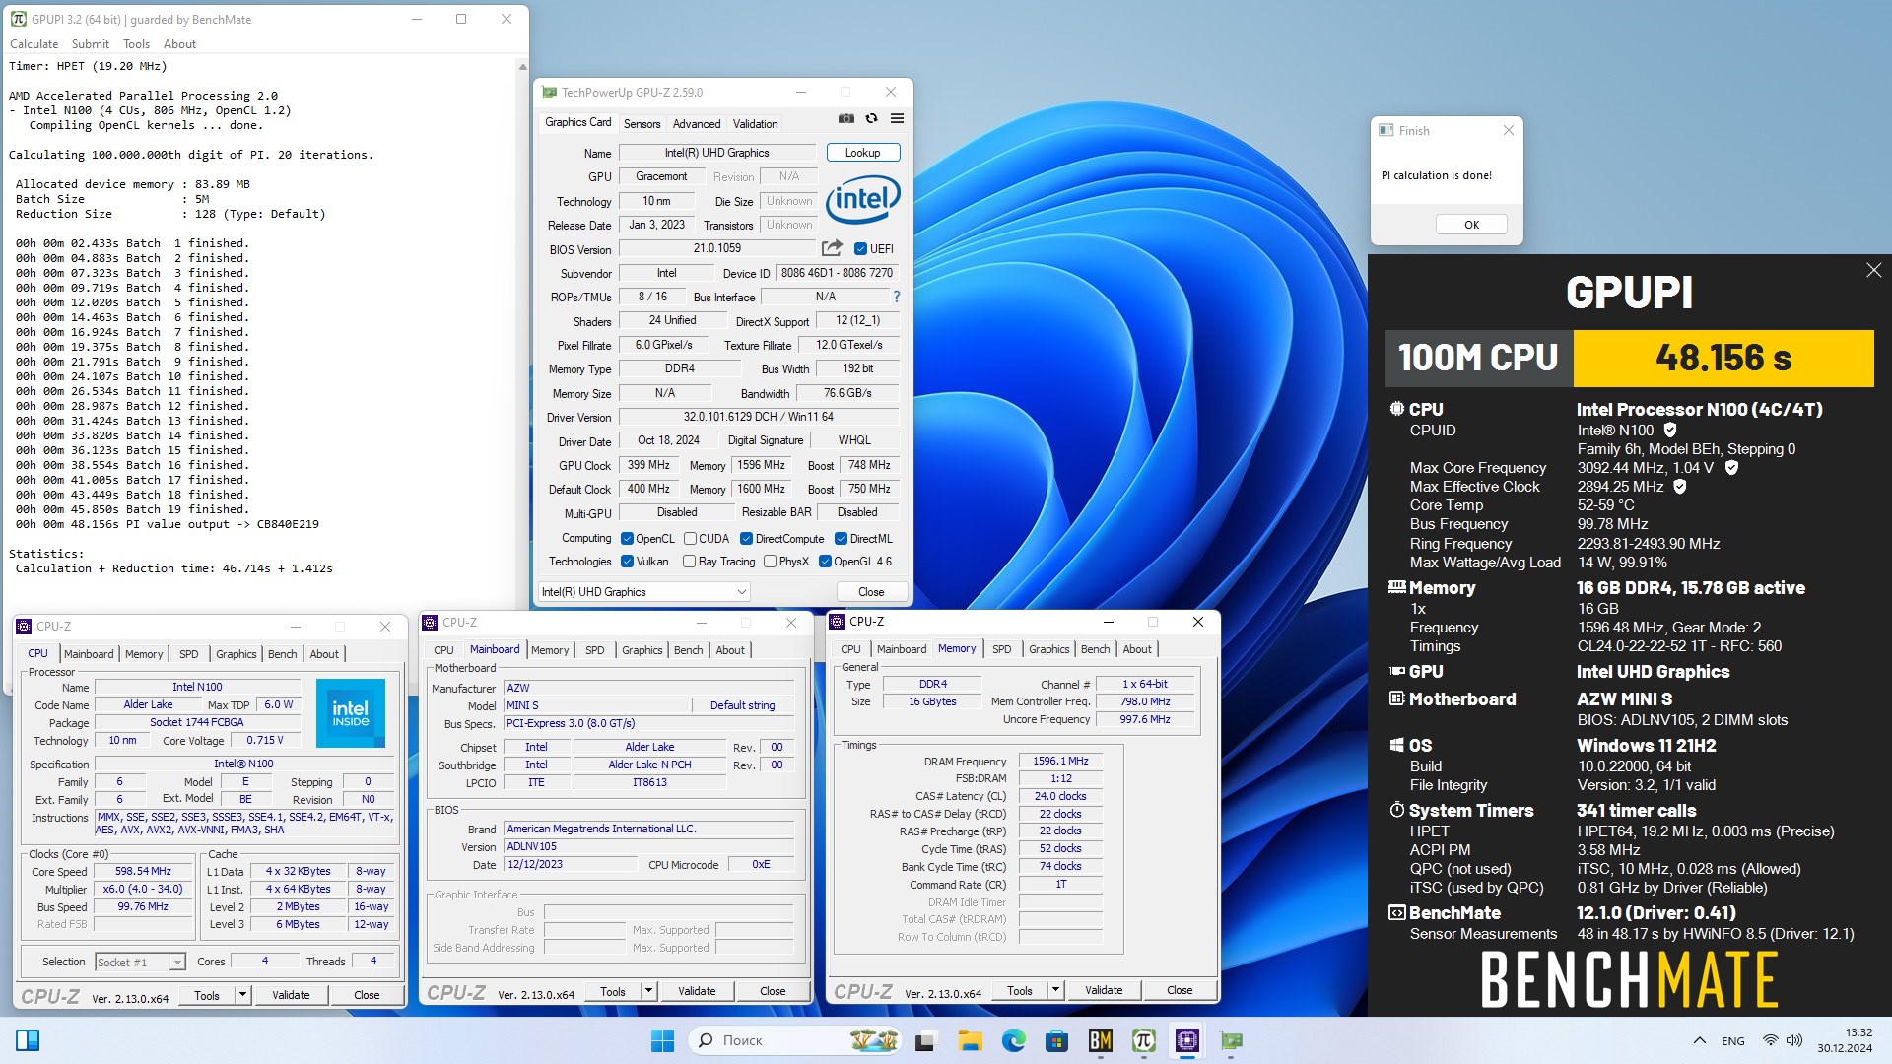Click the Windows taskbar search box
Viewport: 1892px width, 1064px height.
point(796,1040)
